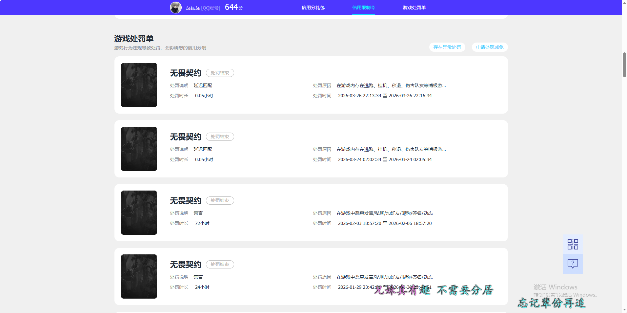The width and height of the screenshot is (627, 313).
Task: Click the last card's 处罚结束 badge
Action: pos(220,264)
